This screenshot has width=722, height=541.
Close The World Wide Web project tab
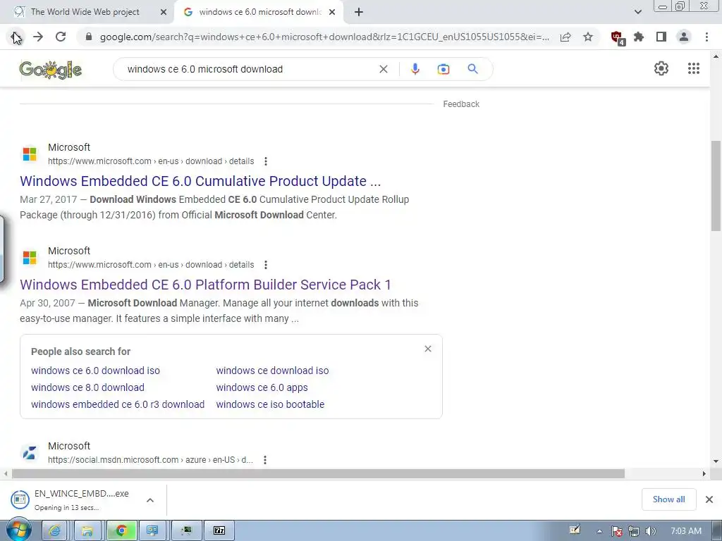(163, 12)
